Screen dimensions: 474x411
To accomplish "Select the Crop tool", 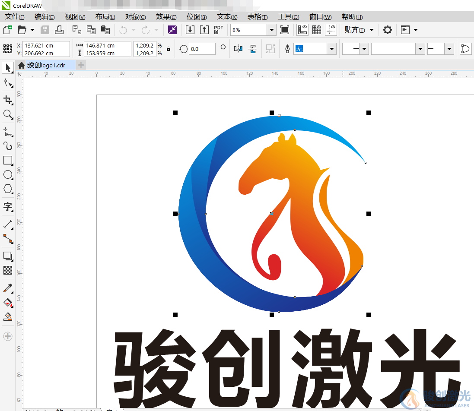I will pos(8,100).
